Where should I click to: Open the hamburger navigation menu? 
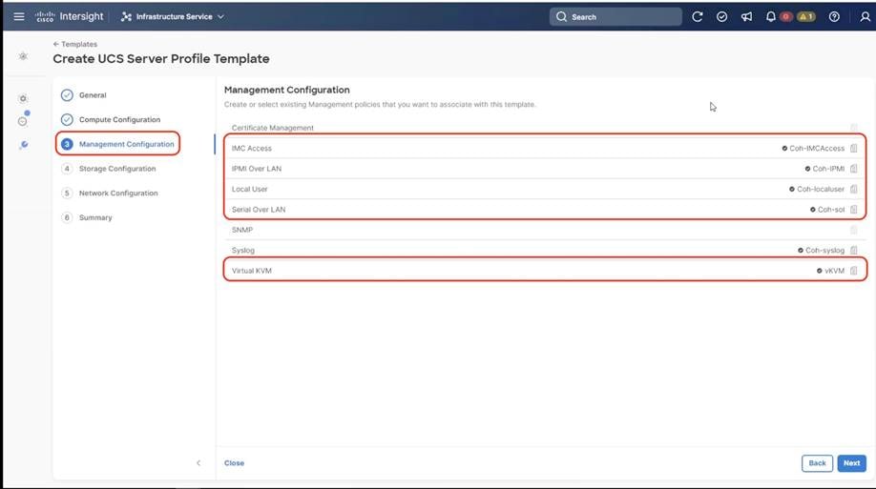pos(19,17)
